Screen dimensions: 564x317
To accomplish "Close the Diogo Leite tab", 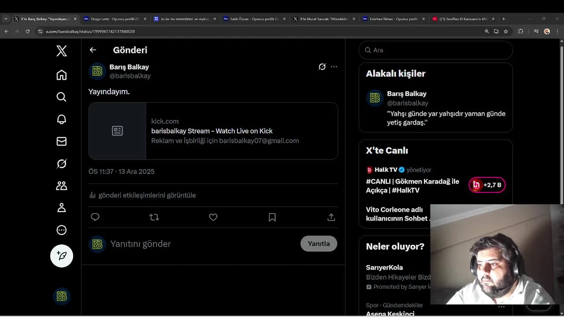I will click(145, 19).
